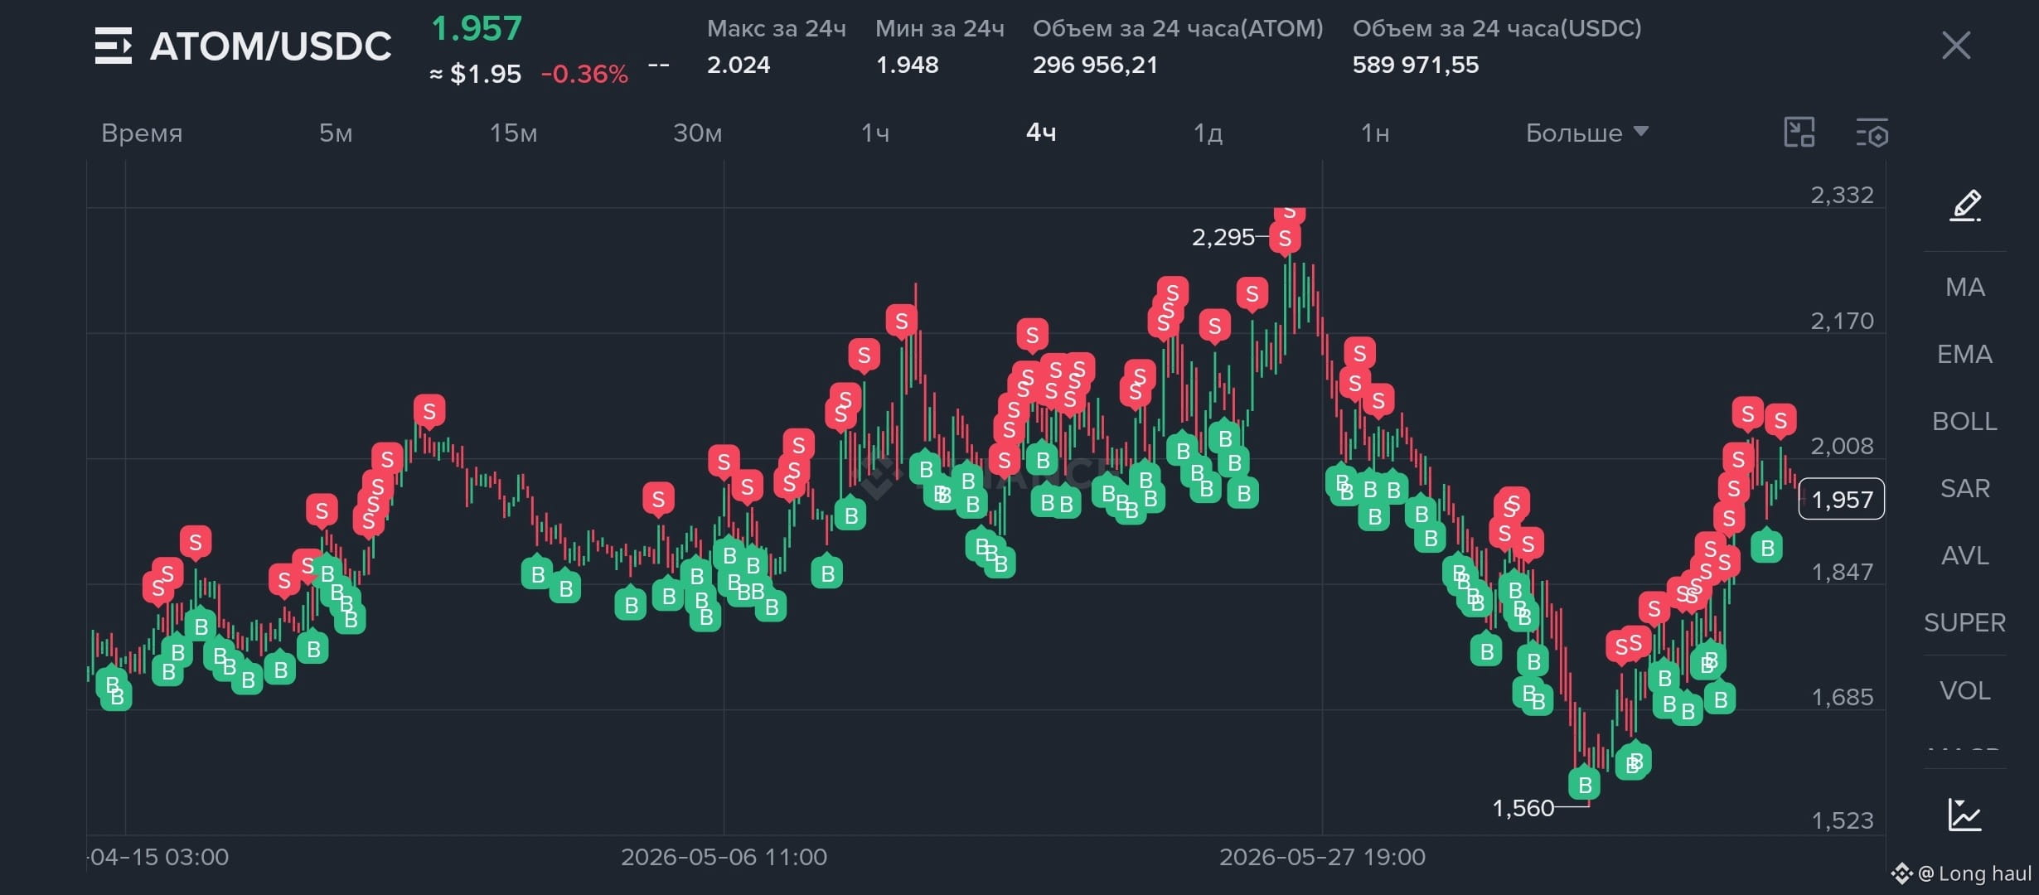Click the 2026-05-06 11:00 date label

point(724,857)
